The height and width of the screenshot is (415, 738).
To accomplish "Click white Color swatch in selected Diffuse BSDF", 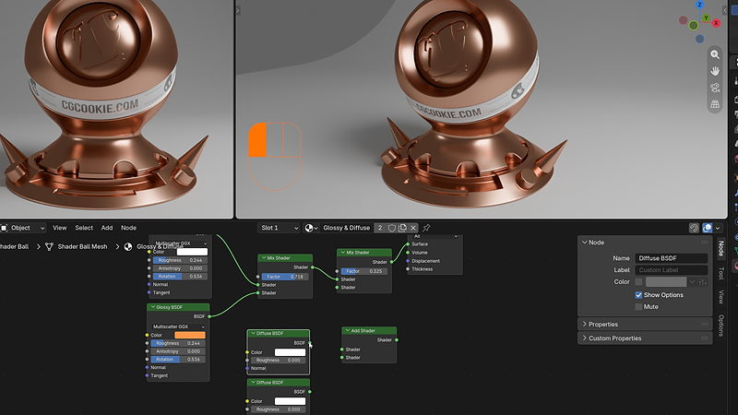I will (x=290, y=352).
